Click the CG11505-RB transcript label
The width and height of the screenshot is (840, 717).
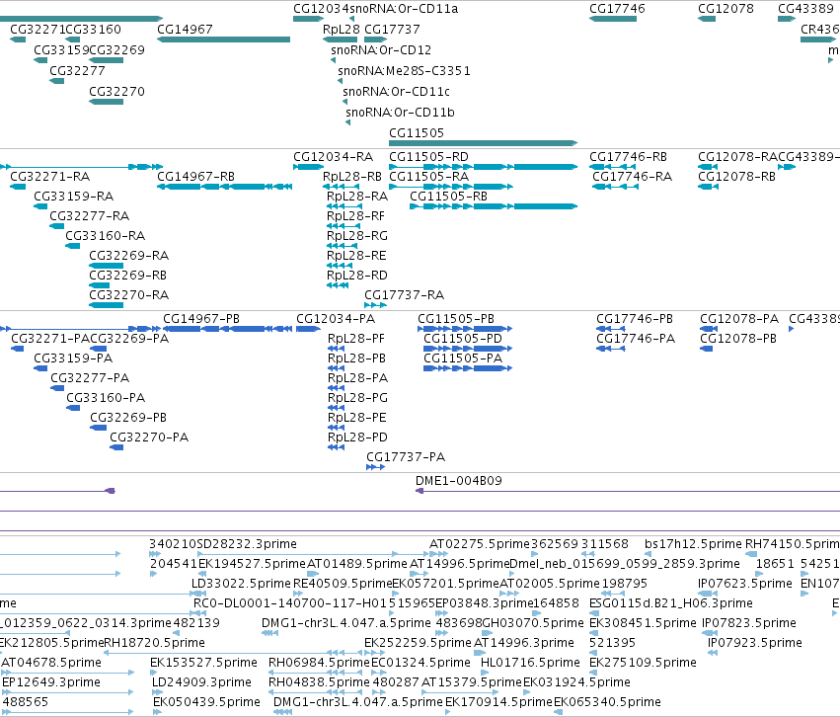click(x=448, y=197)
